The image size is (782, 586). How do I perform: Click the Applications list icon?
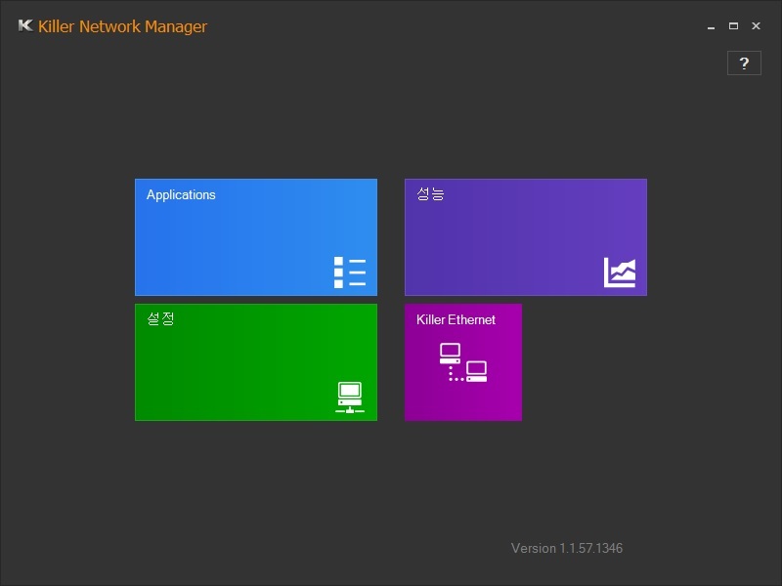(x=350, y=272)
